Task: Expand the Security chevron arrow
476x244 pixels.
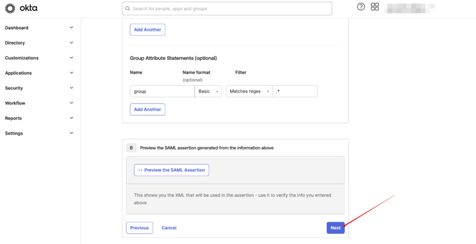Action: pos(71,88)
